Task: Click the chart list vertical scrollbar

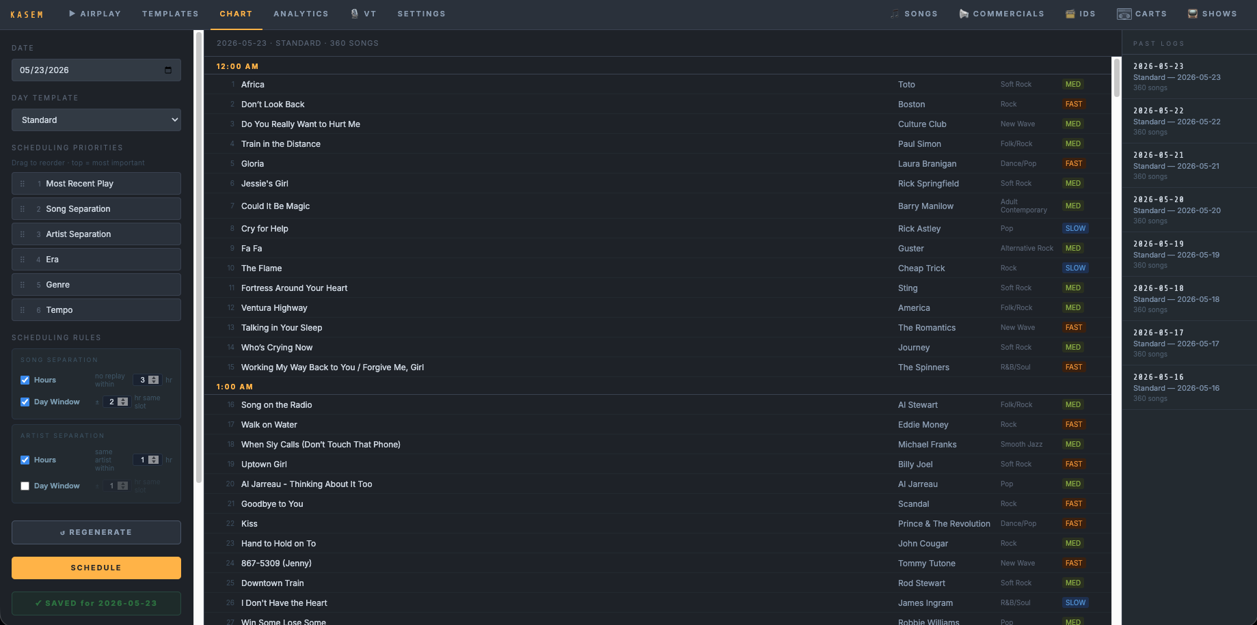Action: click(x=1117, y=78)
